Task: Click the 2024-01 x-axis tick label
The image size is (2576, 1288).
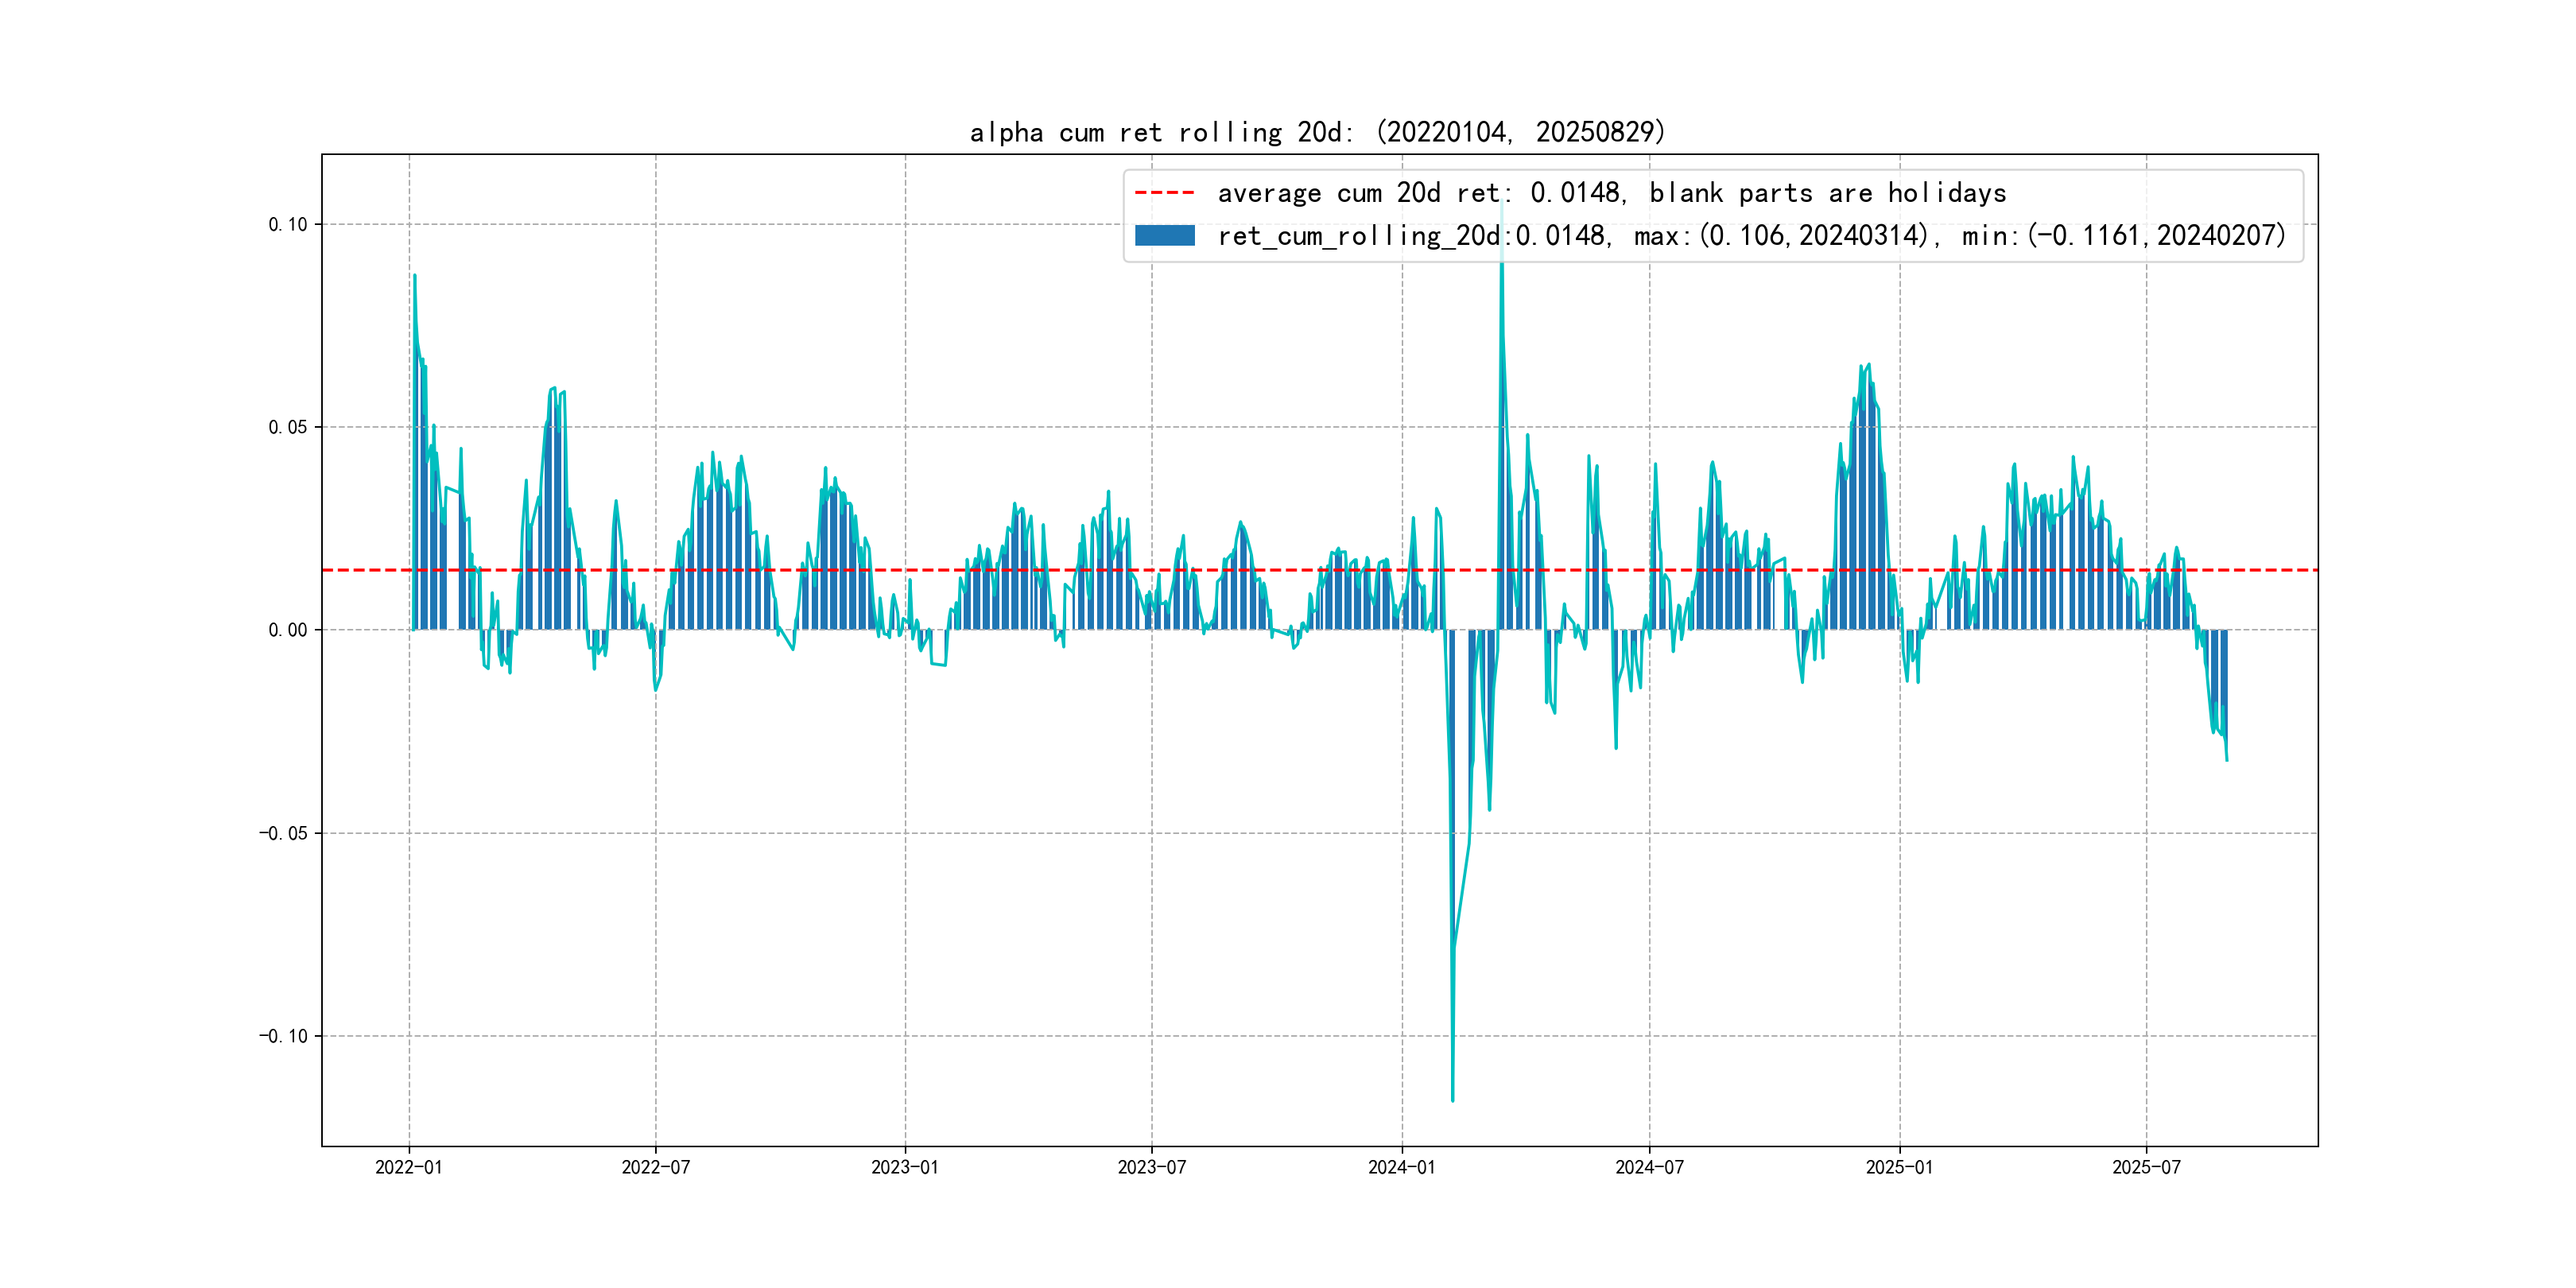Action: 1401,1167
